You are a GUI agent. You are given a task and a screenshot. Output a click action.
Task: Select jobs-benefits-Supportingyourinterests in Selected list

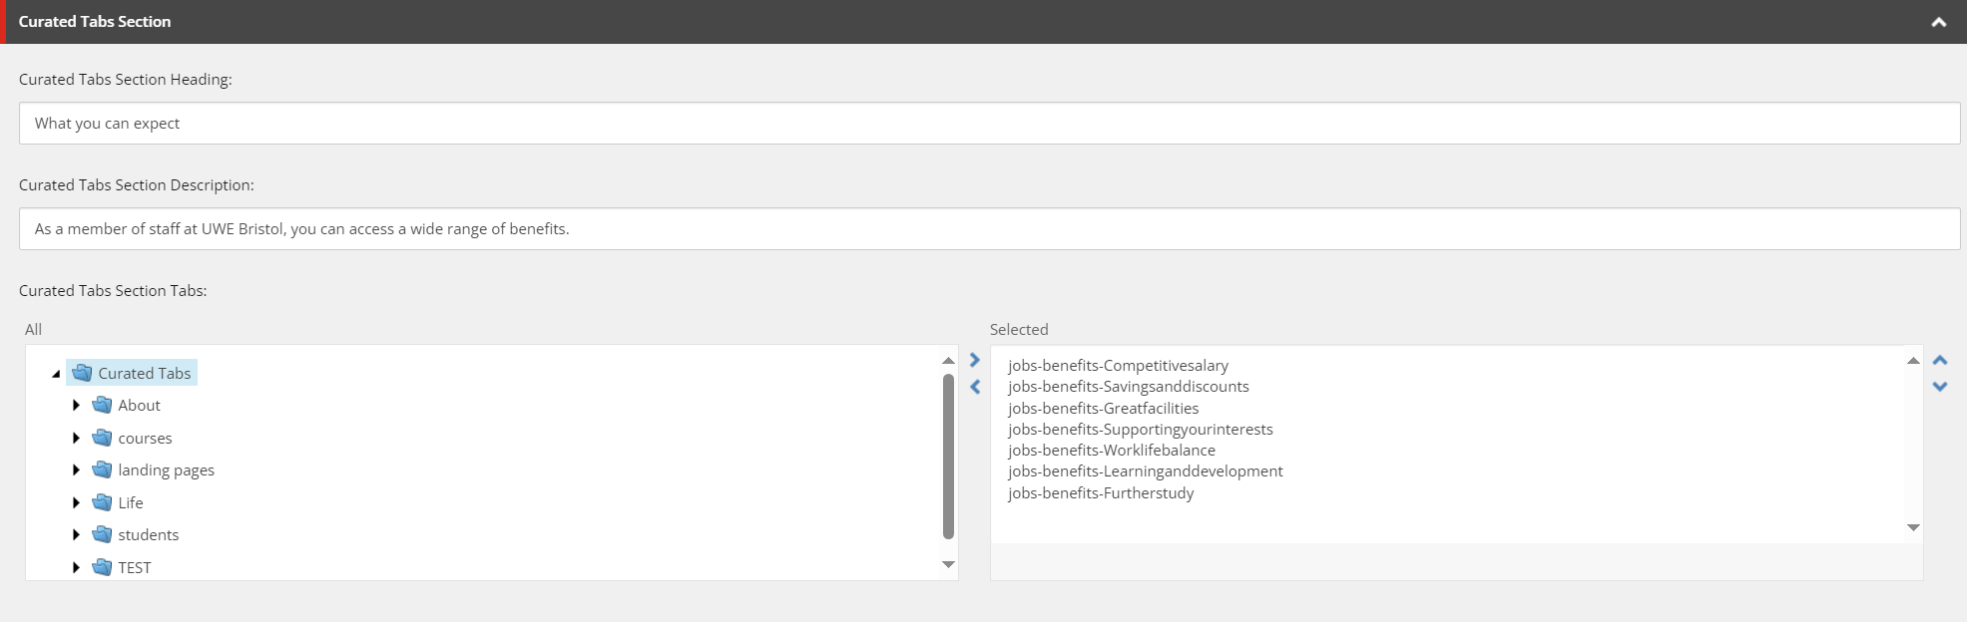coord(1141,430)
